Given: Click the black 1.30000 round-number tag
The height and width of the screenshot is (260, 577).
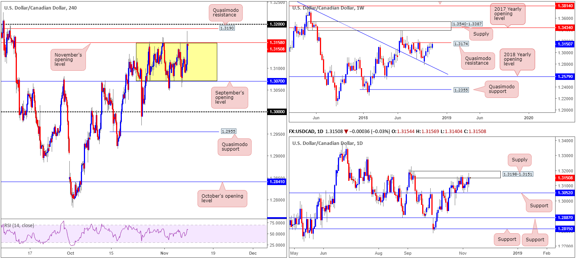Looking at the screenshot, I should pyautogui.click(x=276, y=112).
